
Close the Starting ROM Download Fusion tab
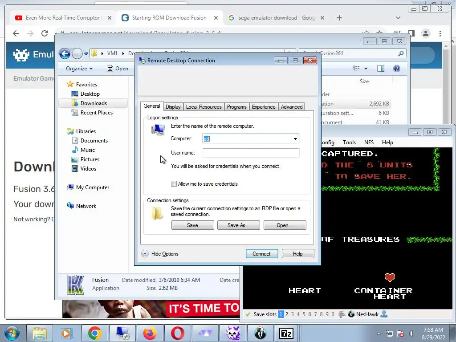[216, 18]
